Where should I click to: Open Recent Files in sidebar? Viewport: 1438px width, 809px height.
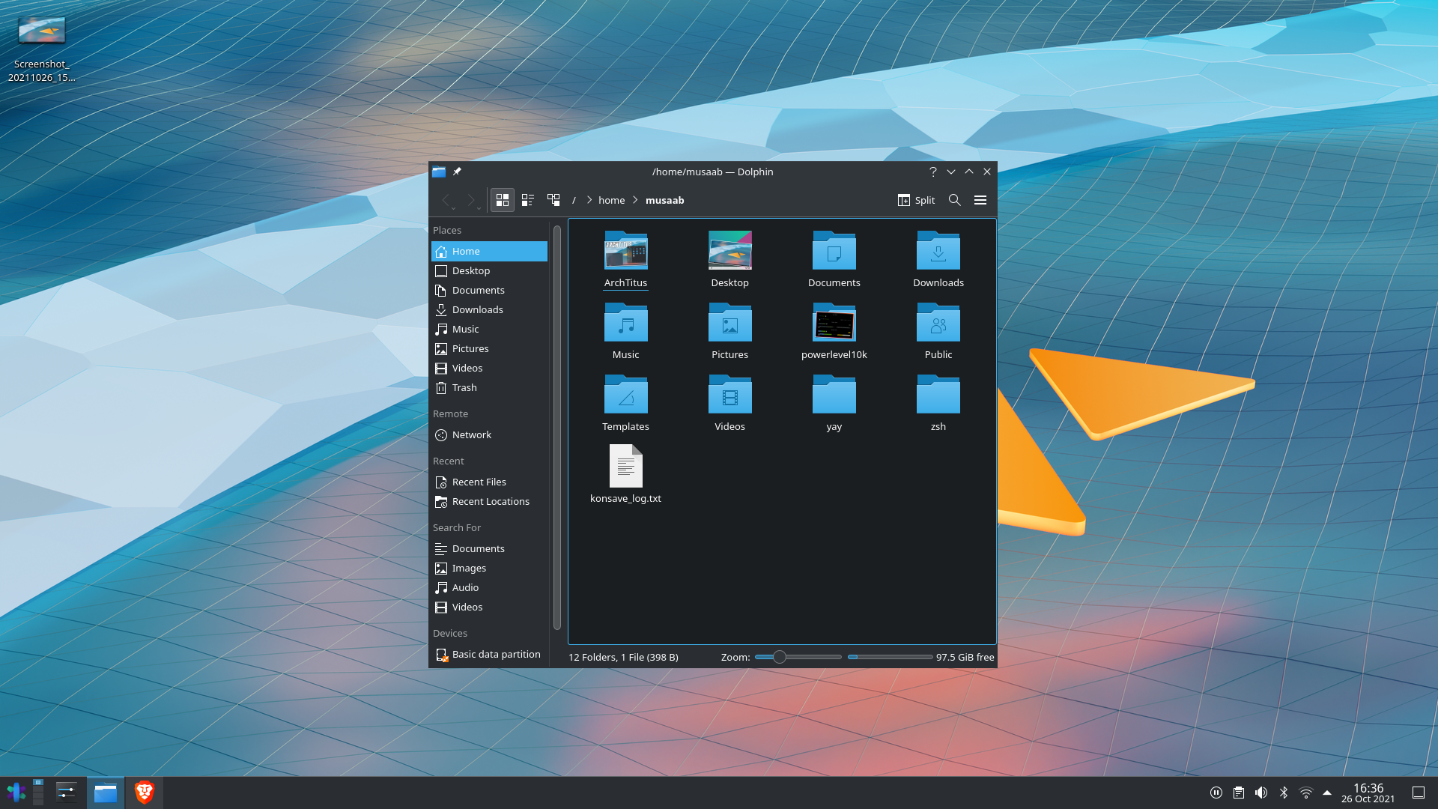pyautogui.click(x=490, y=482)
